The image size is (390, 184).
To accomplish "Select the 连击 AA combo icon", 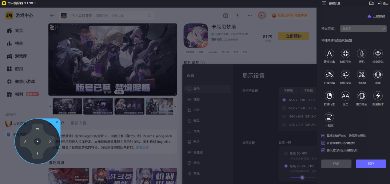I will pos(345,96).
